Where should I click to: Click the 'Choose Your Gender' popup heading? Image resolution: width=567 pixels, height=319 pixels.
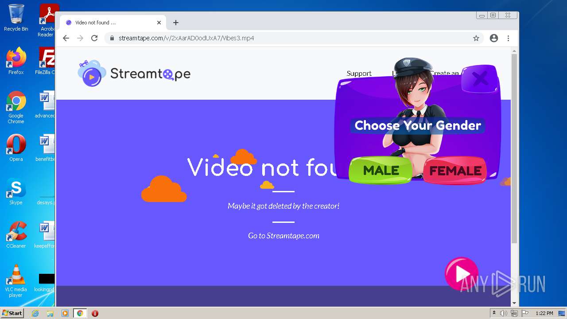tap(418, 125)
